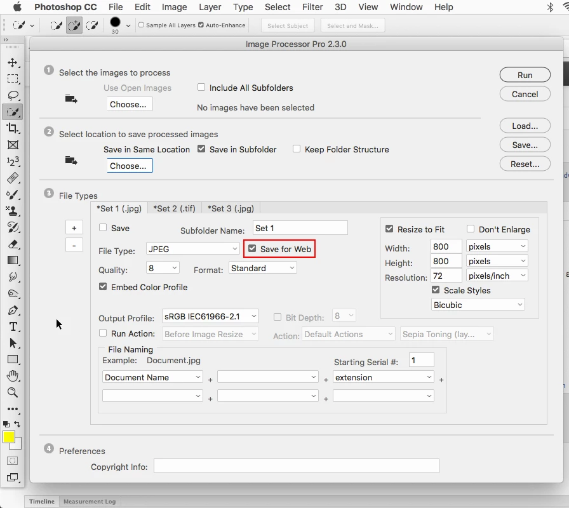Click the Run button
569x508 pixels.
(525, 75)
